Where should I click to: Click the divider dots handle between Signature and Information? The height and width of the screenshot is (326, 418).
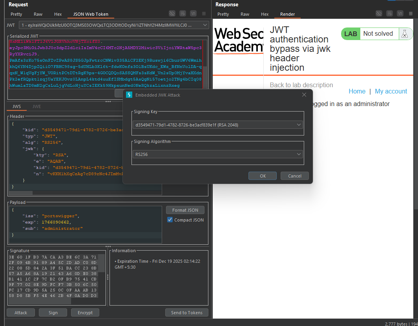click(108, 277)
